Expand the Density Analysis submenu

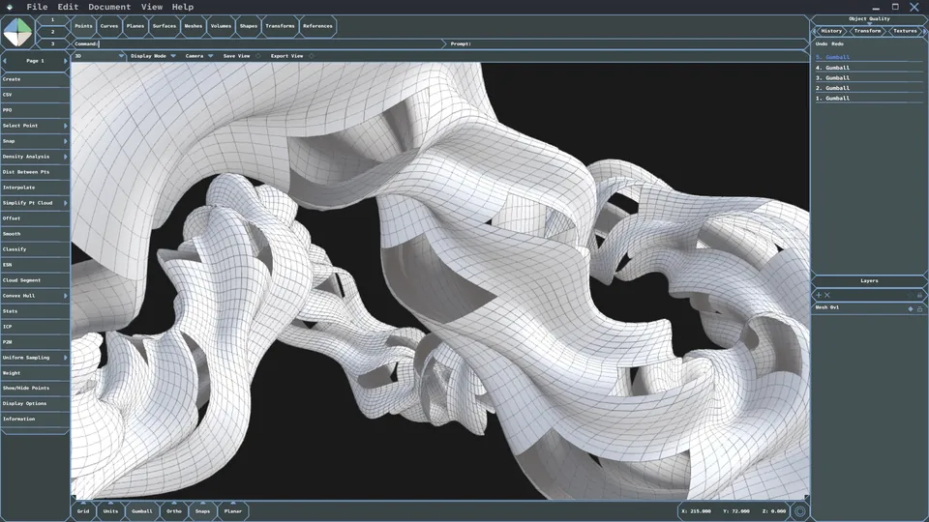(x=65, y=157)
